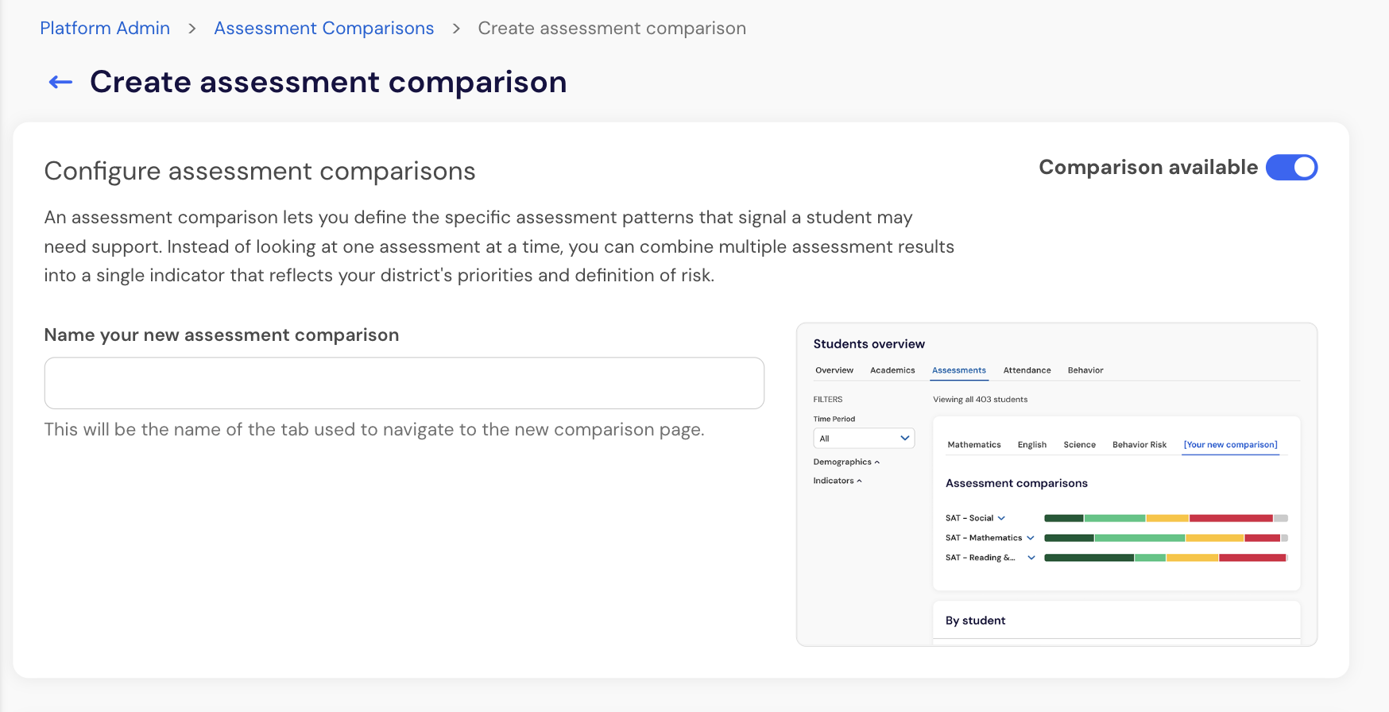Click the 'Configure assessment comparisons' heading
The height and width of the screenshot is (712, 1389).
tap(260, 172)
